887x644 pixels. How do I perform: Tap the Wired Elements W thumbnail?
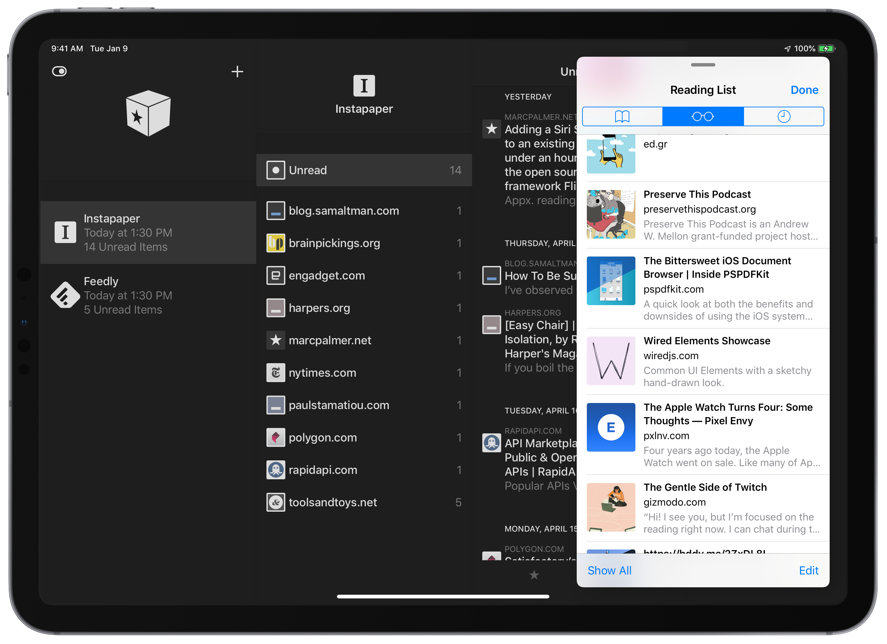click(611, 361)
